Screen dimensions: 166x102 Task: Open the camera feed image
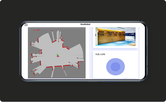[x=116, y=37]
